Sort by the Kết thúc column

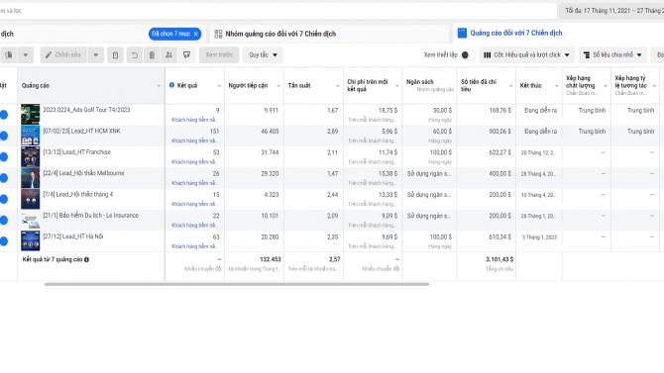pos(539,85)
